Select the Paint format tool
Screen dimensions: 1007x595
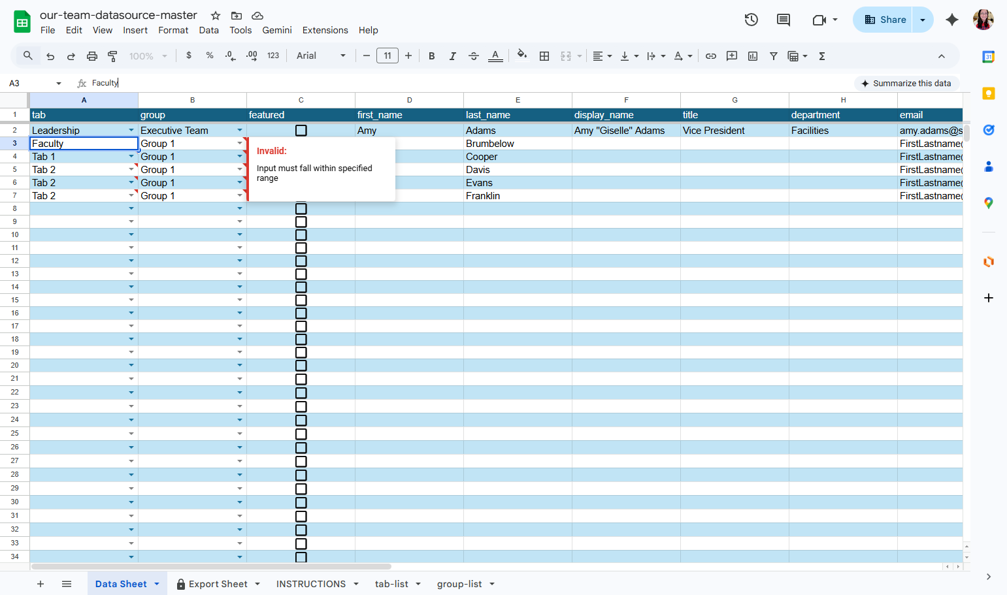click(112, 56)
